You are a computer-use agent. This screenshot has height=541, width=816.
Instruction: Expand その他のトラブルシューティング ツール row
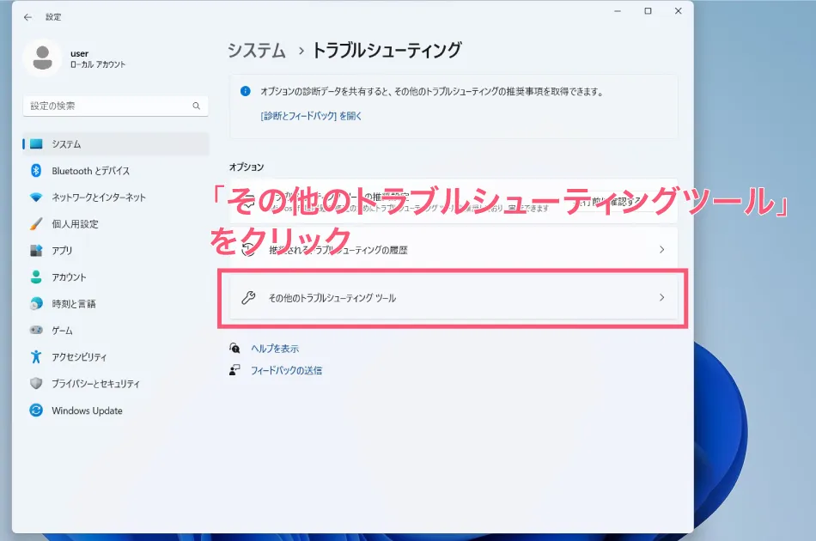click(454, 297)
